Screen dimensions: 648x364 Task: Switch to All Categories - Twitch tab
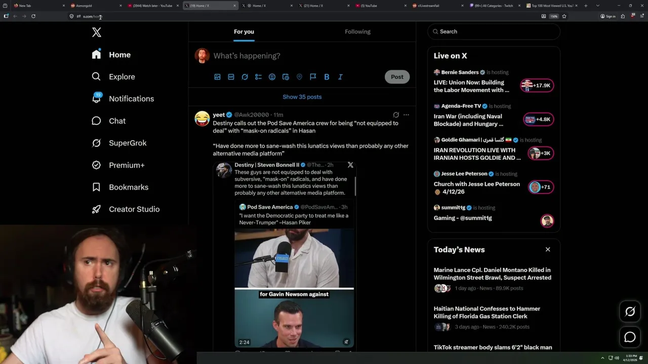point(494,6)
